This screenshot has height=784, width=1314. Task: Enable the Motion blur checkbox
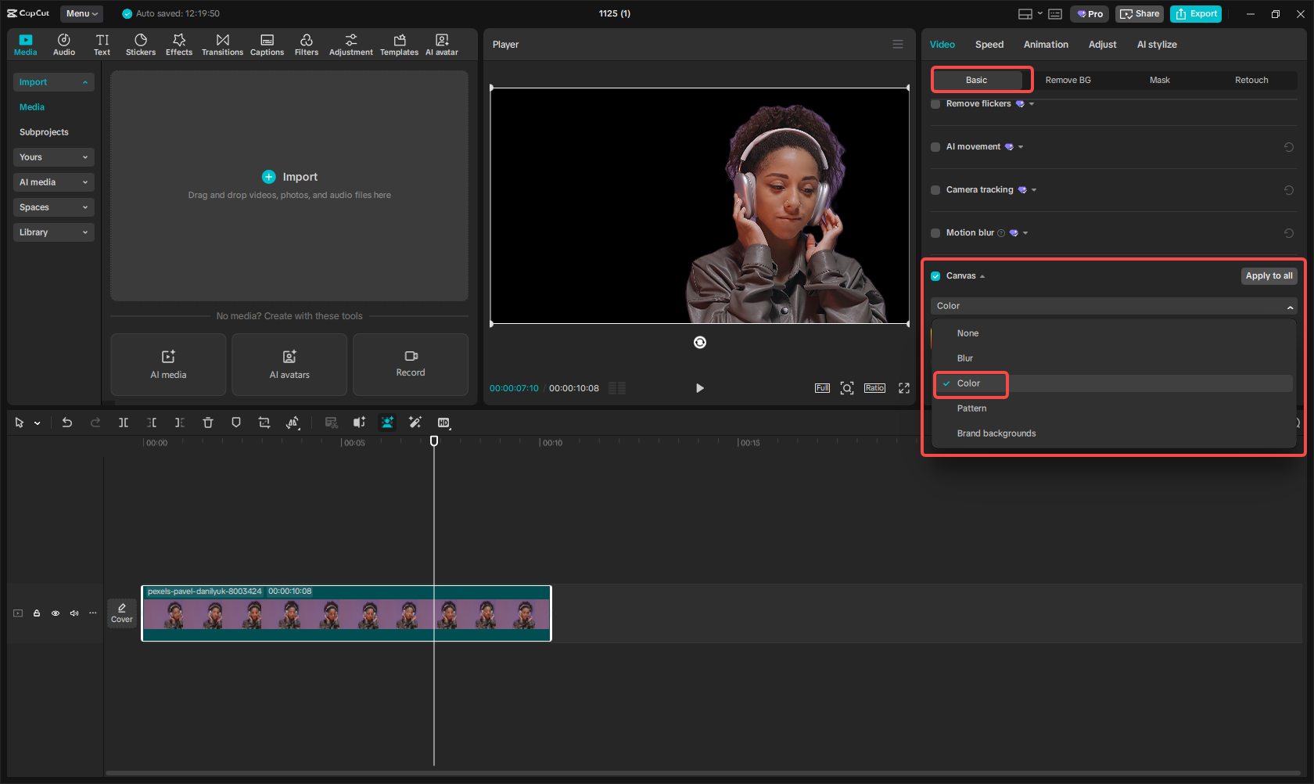[x=935, y=233]
